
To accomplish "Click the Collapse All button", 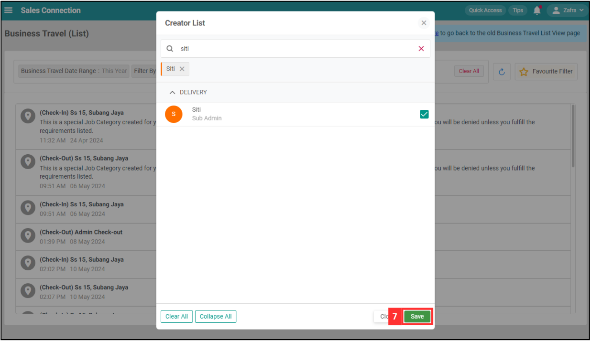I will tap(216, 316).
